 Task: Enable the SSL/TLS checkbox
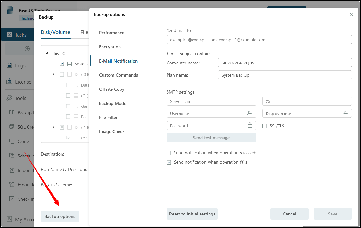tap(265, 126)
